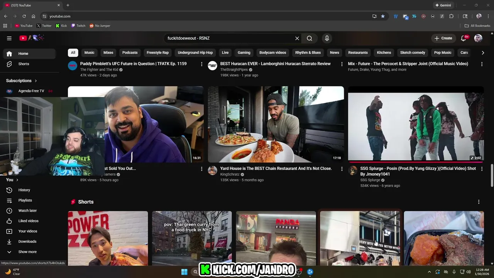The height and width of the screenshot is (278, 494).
Task: Open the Yard House video thumbnail
Action: coord(276,124)
